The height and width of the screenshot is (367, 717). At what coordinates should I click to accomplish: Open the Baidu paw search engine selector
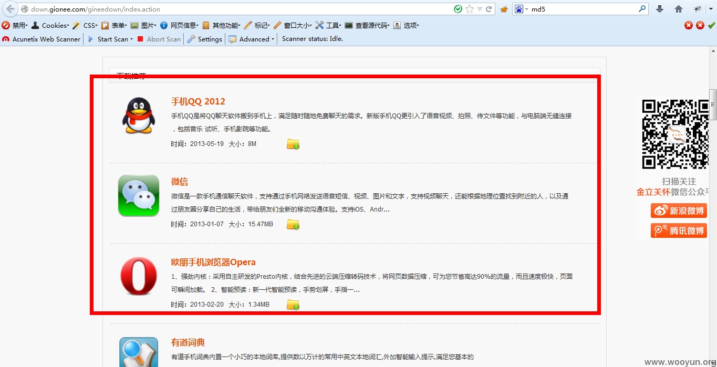click(521, 9)
